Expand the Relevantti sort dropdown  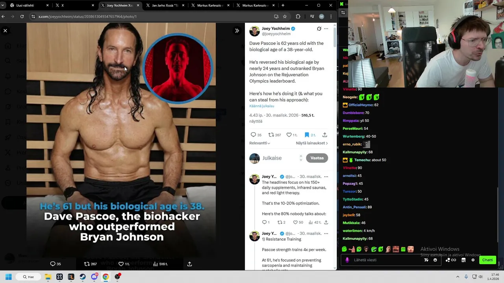pyautogui.click(x=259, y=143)
